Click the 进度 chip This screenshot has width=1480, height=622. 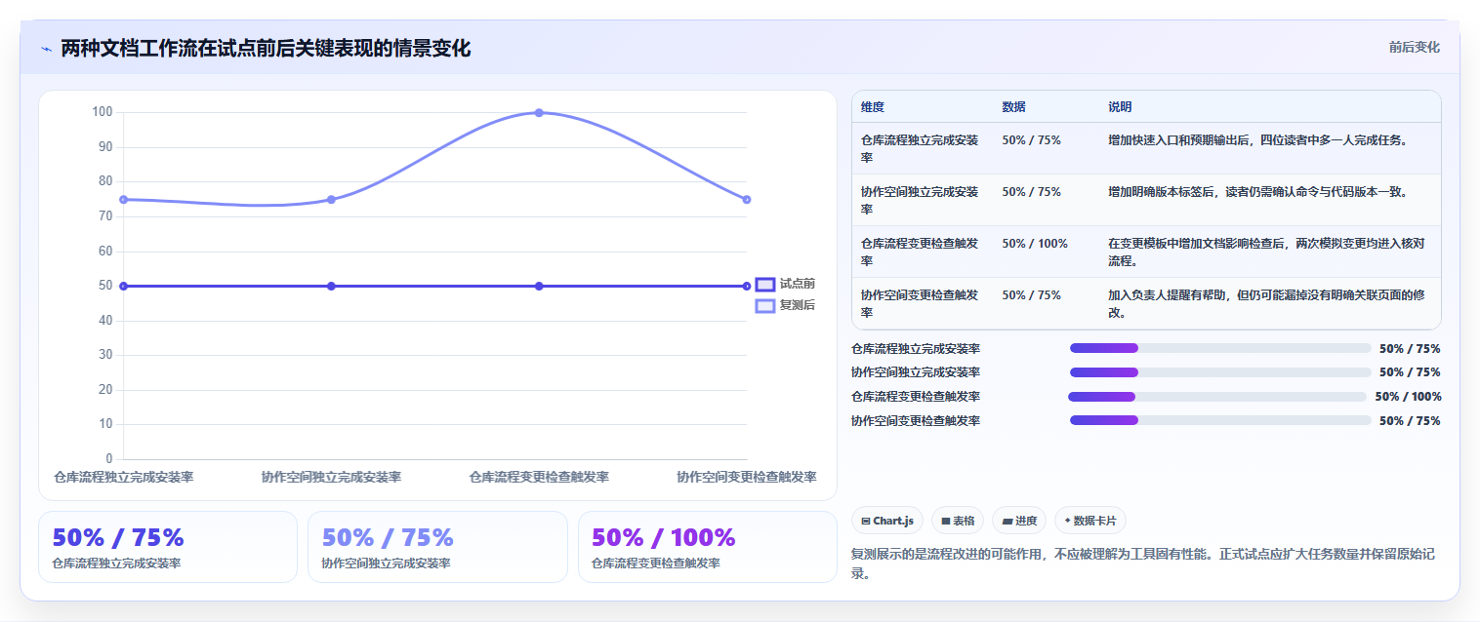pos(1019,521)
